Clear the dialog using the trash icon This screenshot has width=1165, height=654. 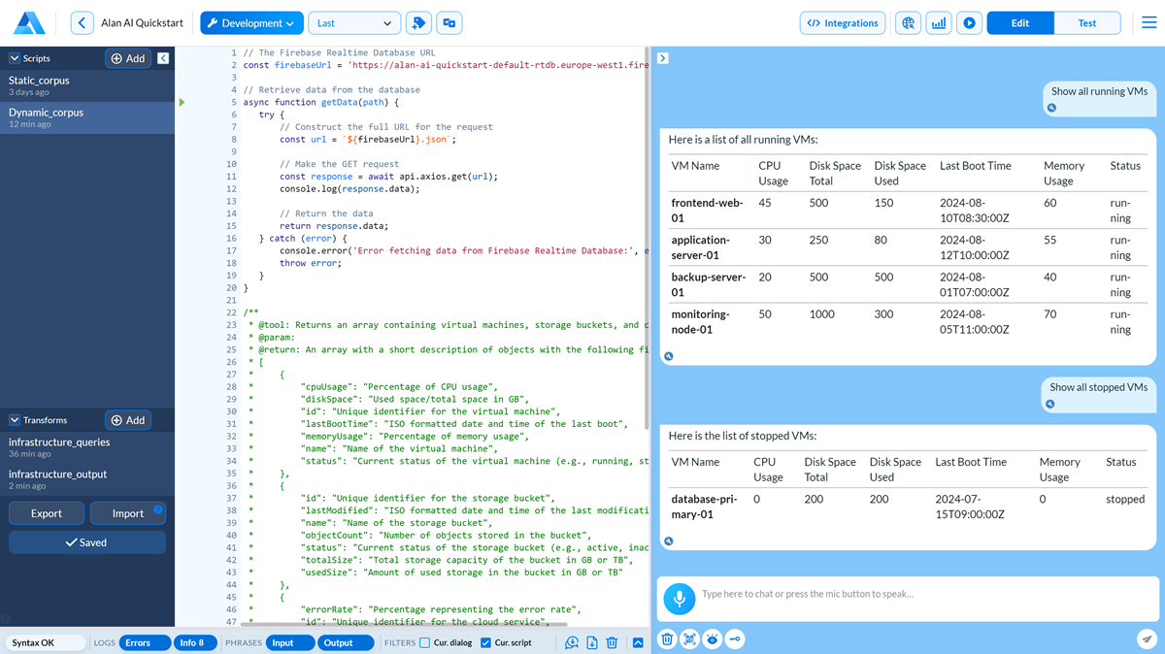coord(667,638)
